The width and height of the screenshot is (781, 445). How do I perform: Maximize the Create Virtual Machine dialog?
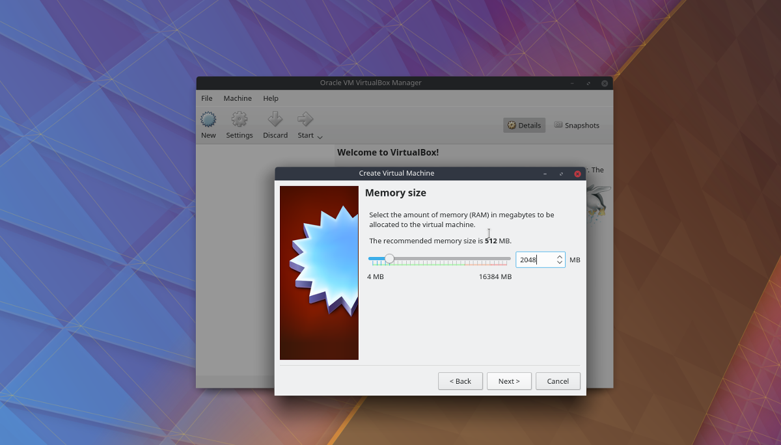[x=561, y=174]
